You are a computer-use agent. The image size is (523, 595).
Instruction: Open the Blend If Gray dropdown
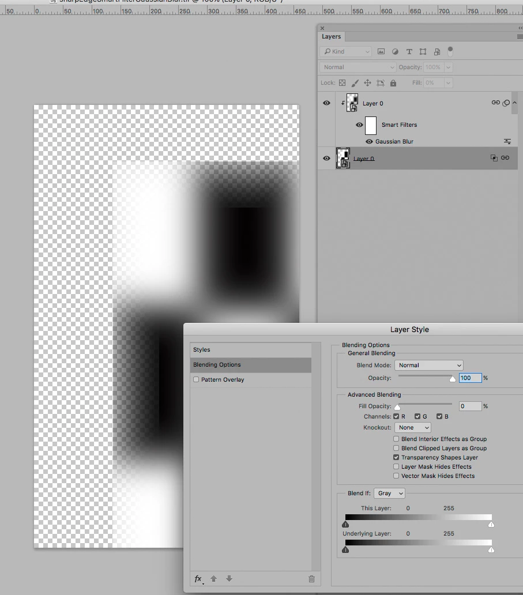coord(389,494)
